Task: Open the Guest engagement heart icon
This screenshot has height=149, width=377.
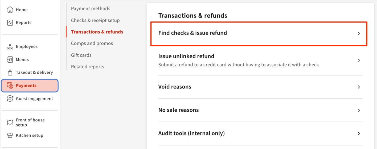Action: coord(10,99)
